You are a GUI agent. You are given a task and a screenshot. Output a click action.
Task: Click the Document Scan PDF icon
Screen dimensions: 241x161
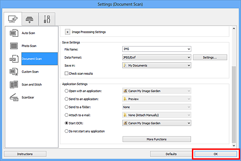point(14,59)
